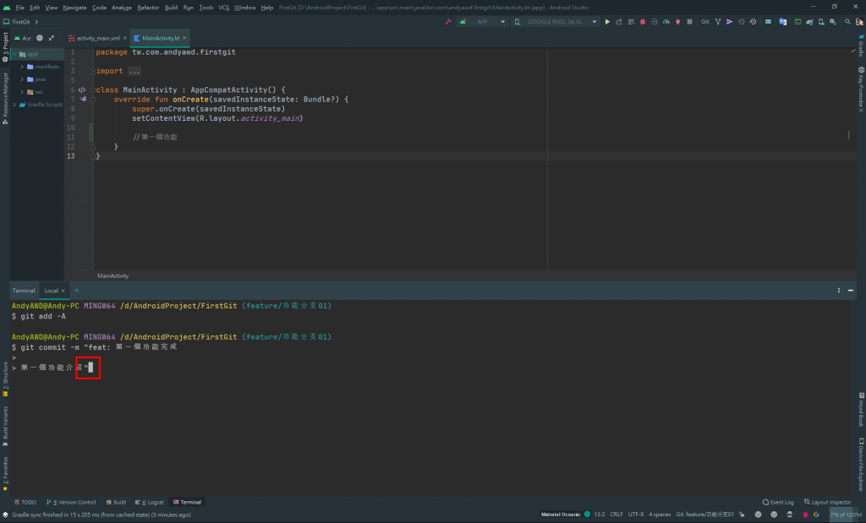The width and height of the screenshot is (866, 523).
Task: Toggle the Resource Manager side stripe
Action: (x=5, y=99)
